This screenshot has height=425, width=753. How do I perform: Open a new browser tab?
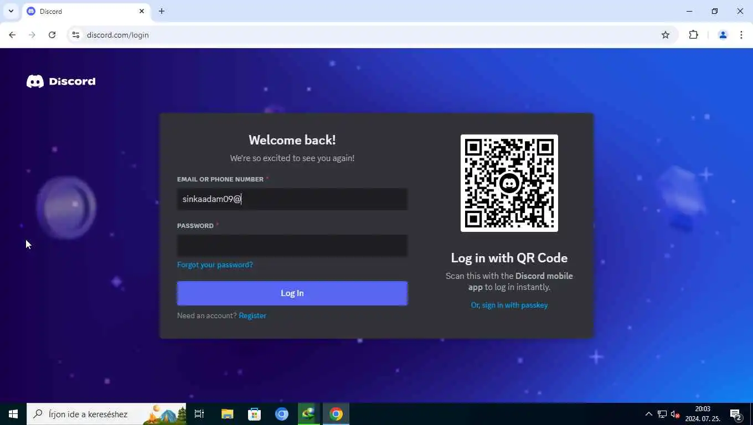tap(162, 11)
